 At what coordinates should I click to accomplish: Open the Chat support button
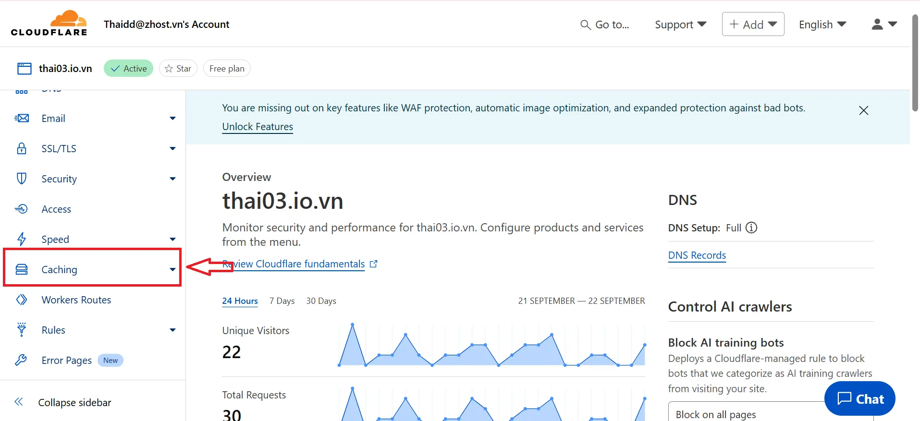859,398
